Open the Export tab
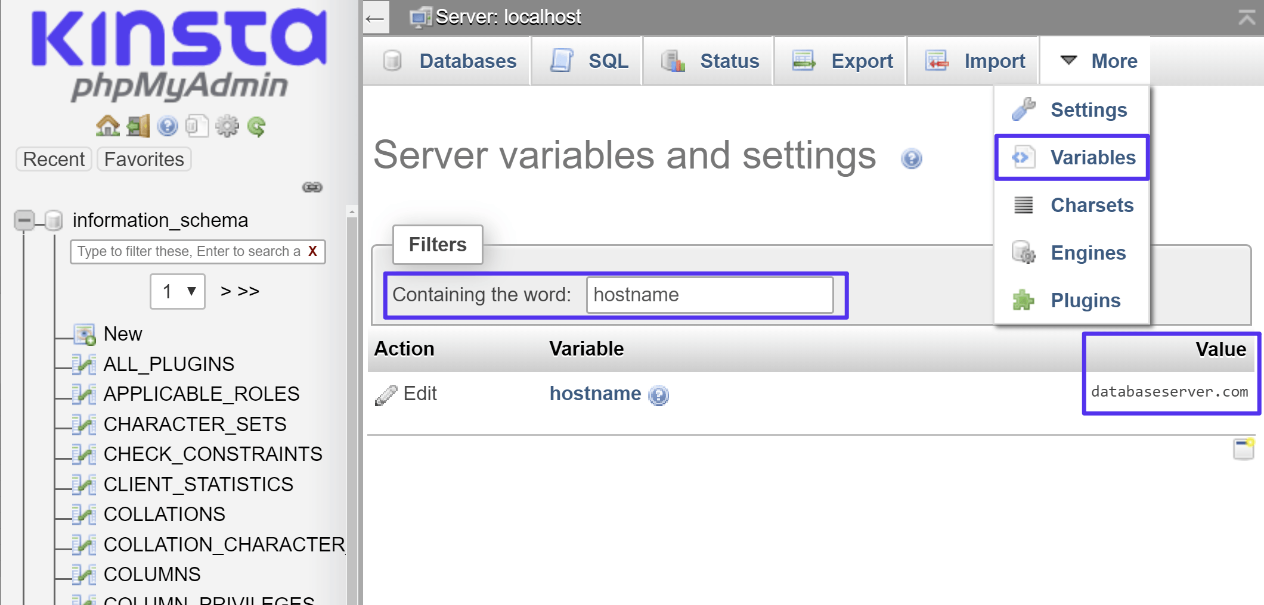Viewport: 1264px width, 605px height. 862,60
